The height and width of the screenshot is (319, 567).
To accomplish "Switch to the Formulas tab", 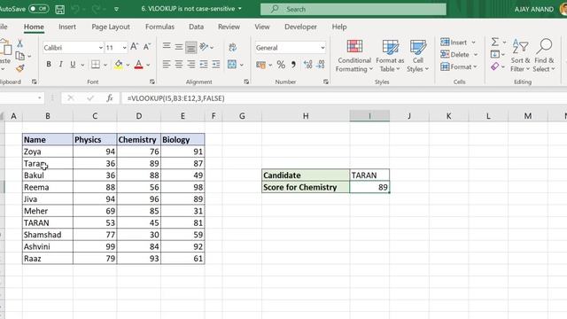I will click(159, 27).
